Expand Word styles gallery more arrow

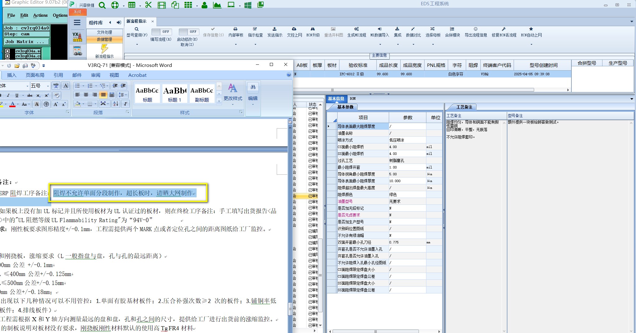tap(219, 101)
